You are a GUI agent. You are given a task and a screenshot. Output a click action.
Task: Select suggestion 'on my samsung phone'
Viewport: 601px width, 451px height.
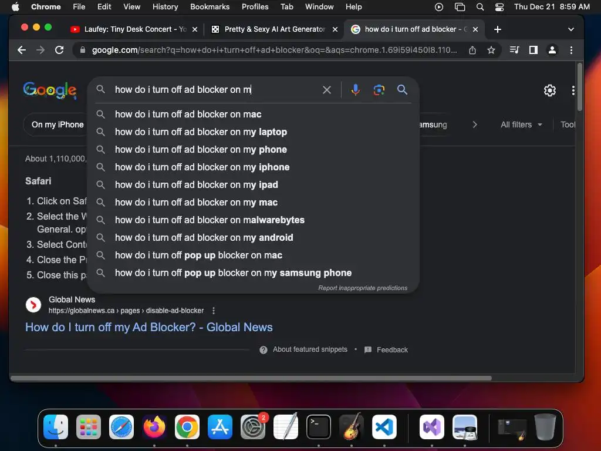[x=253, y=273]
